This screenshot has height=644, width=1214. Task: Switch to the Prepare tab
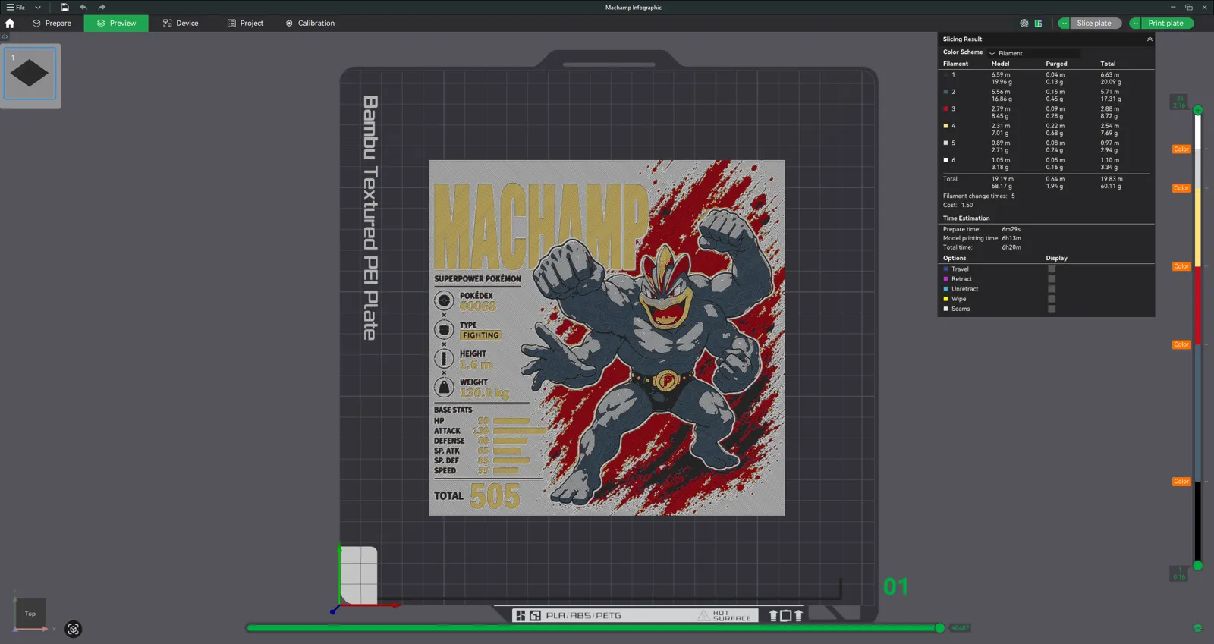point(52,24)
